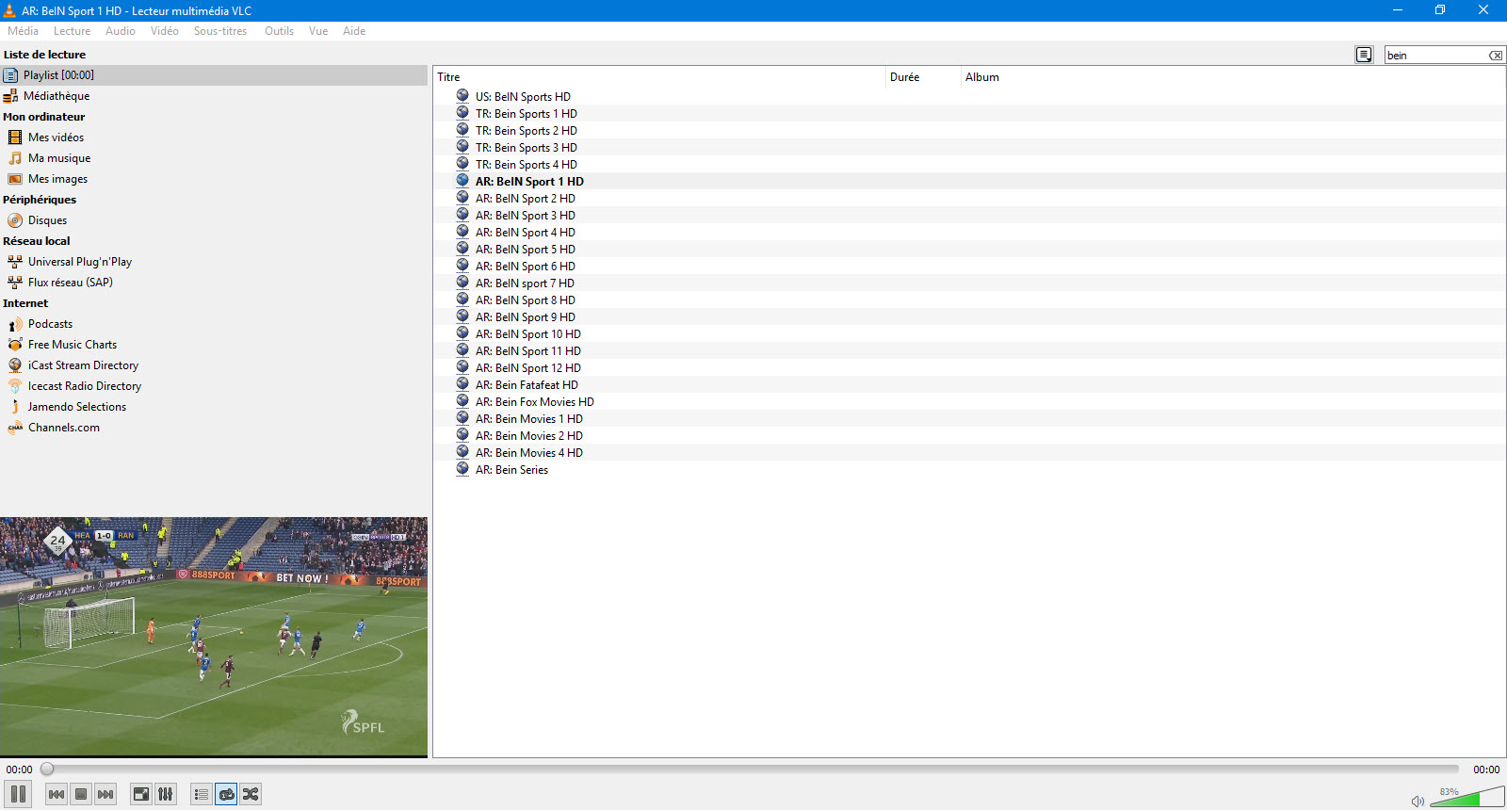Skip to next media in playlist
This screenshot has height=810, width=1507.
tap(105, 794)
